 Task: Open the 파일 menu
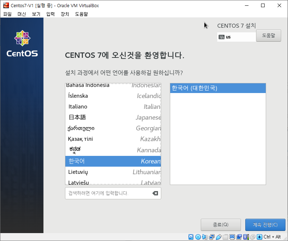coord(8,14)
